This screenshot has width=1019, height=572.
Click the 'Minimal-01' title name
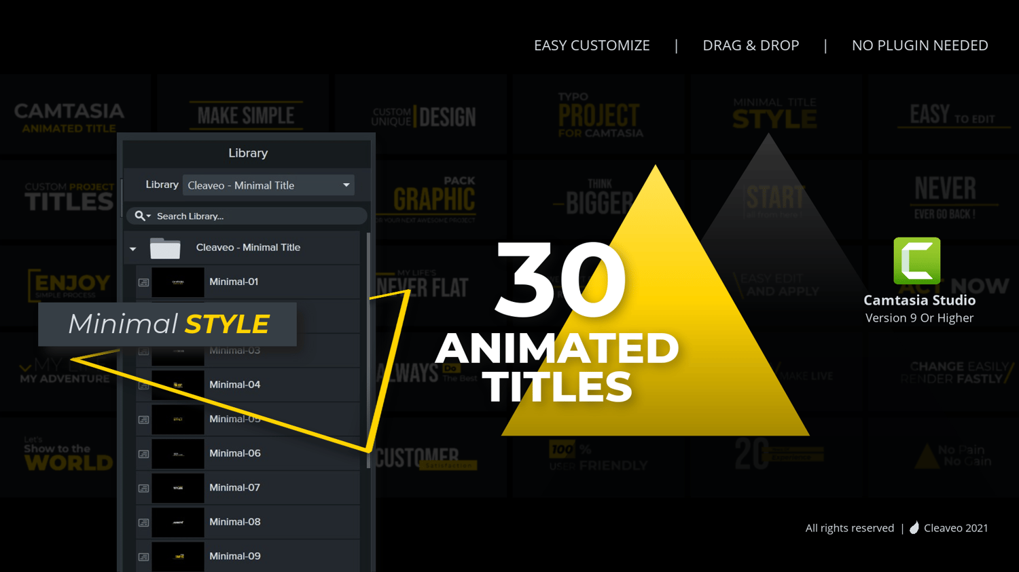[234, 282]
